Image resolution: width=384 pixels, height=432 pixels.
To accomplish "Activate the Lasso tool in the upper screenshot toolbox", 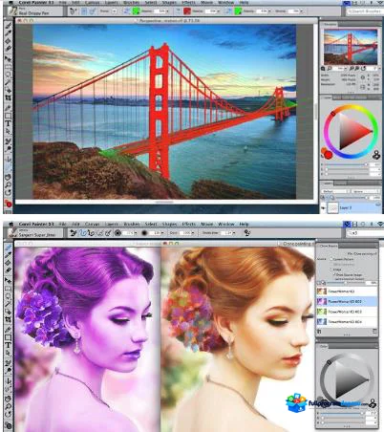I will [9, 75].
